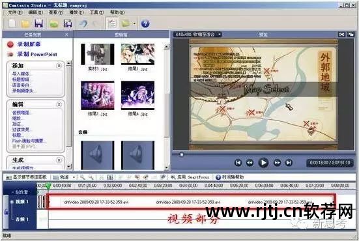Open the 工具 menu

96,12
